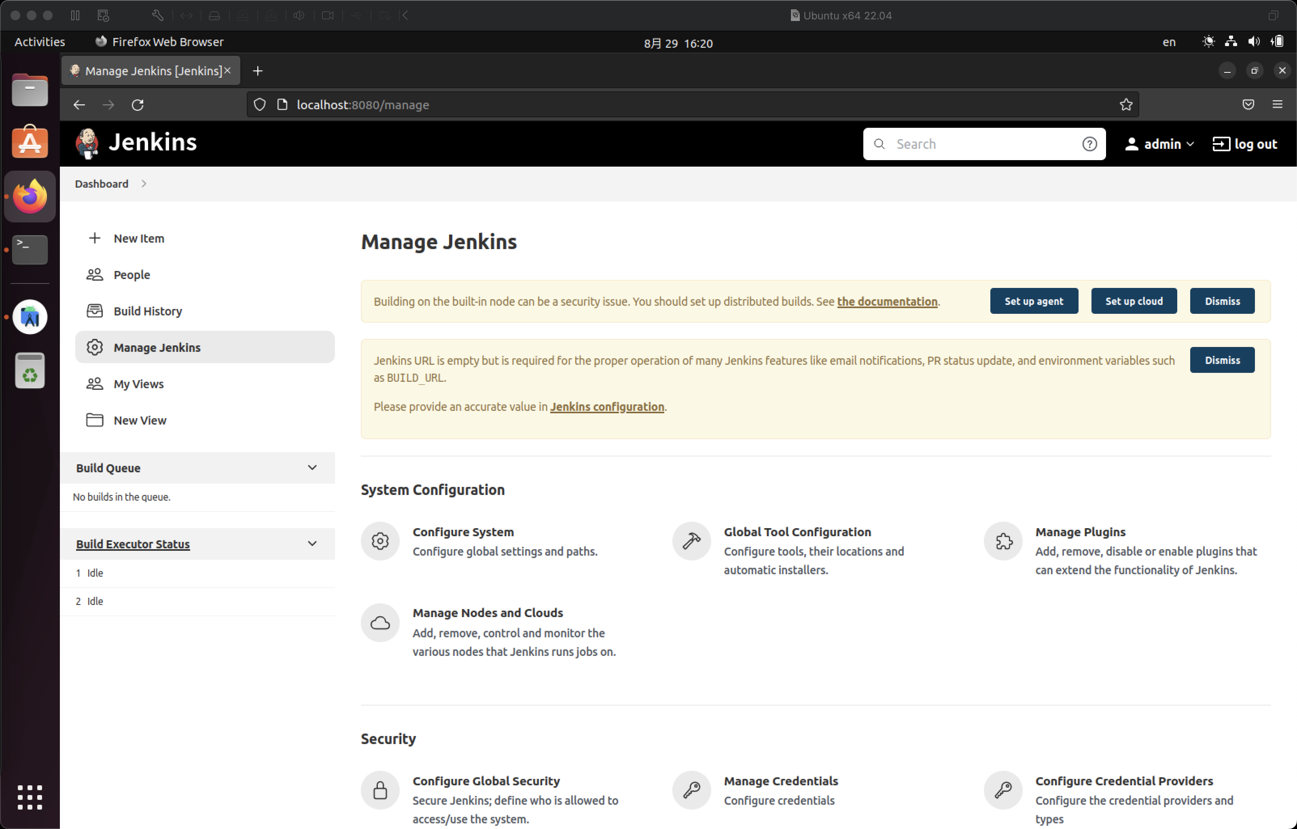The image size is (1297, 829).
Task: Close the Manage Jenkins tab
Action: (227, 70)
